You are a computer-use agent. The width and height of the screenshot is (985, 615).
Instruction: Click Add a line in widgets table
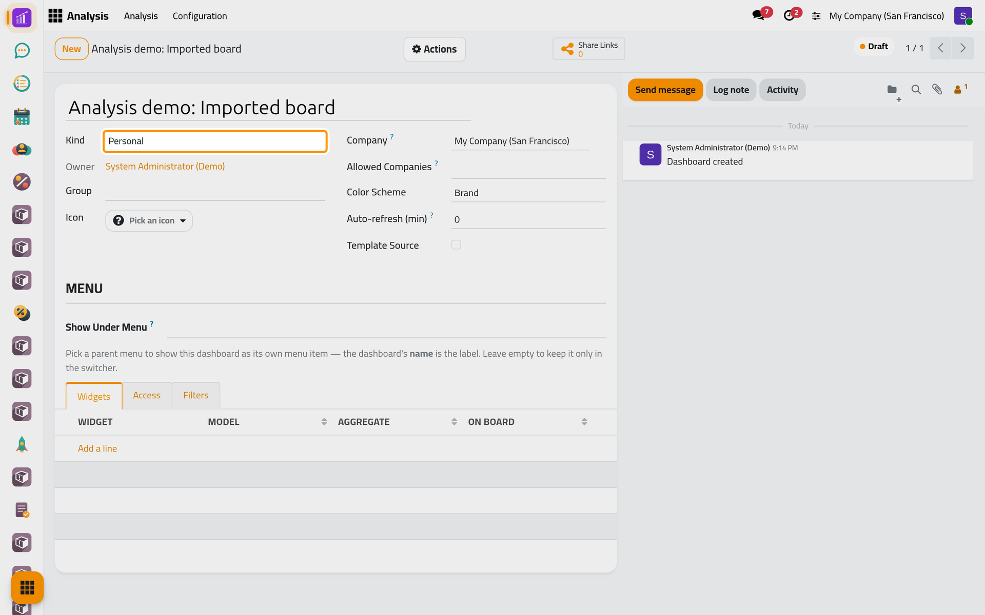(97, 448)
